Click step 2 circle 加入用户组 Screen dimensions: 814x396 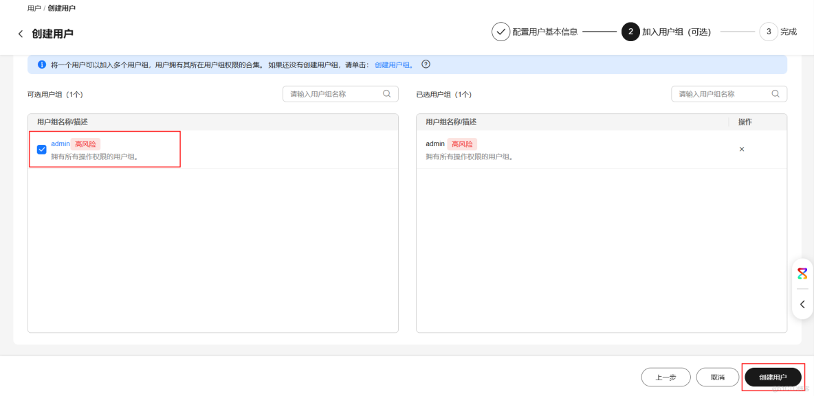(x=630, y=31)
